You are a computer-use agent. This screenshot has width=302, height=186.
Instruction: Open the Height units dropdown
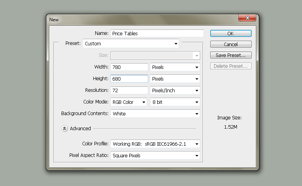(175, 79)
